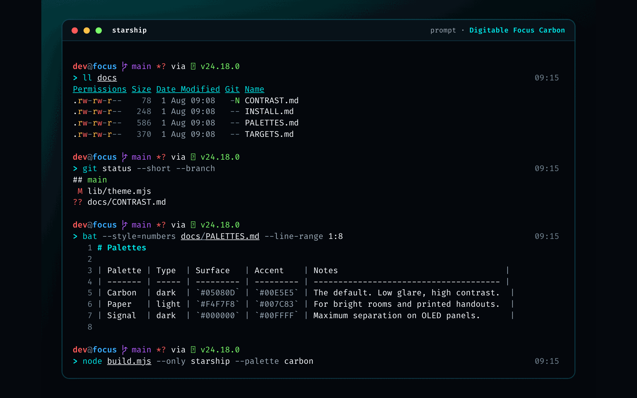Click the permissions string on the TARGETS.md row
637x398 pixels.
pyautogui.click(x=97, y=134)
